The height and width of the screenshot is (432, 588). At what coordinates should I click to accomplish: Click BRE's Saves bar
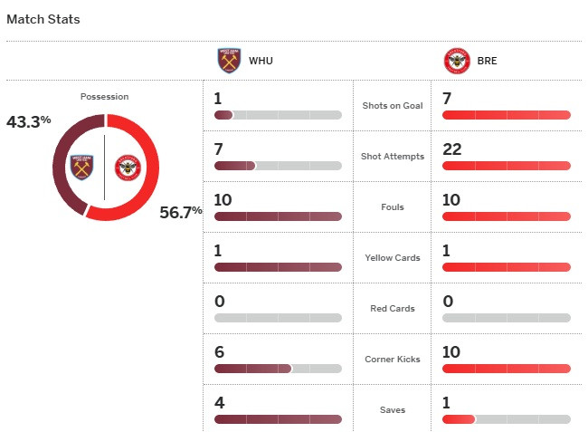[x=507, y=419]
